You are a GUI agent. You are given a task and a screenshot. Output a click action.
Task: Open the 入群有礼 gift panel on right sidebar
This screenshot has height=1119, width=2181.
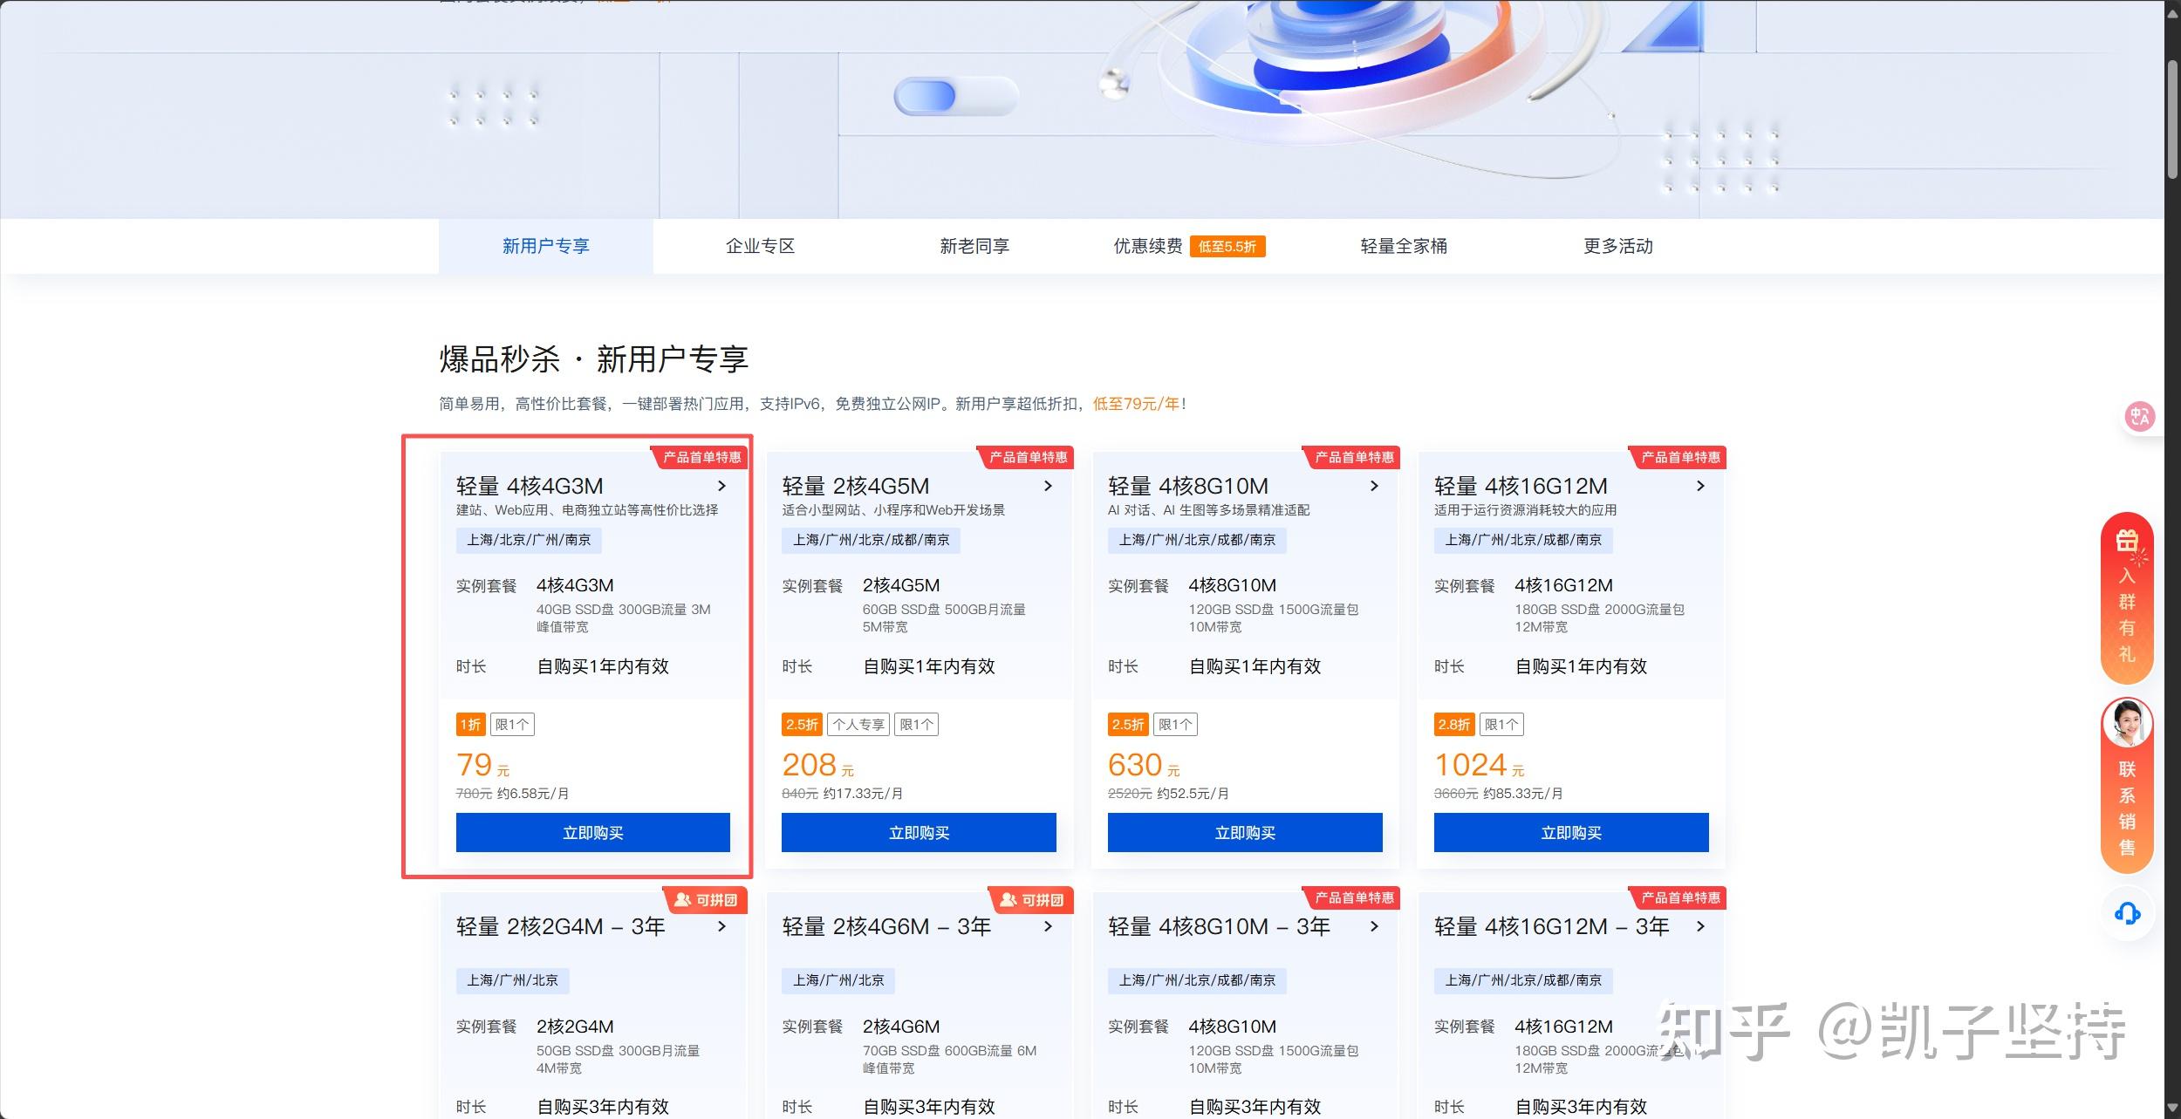(2126, 602)
